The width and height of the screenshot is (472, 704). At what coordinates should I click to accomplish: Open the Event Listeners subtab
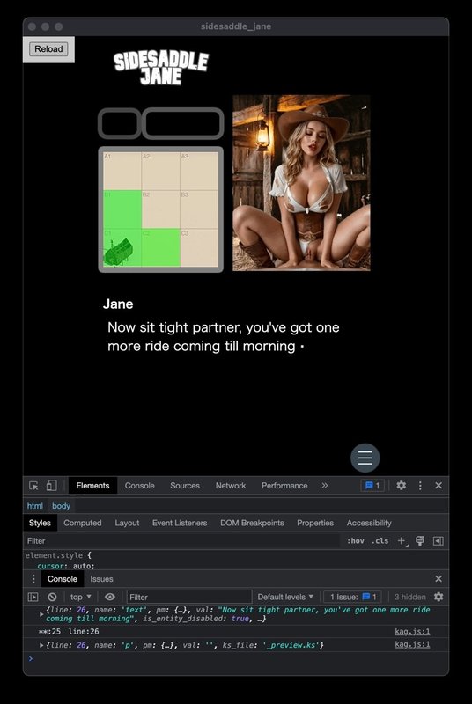click(x=180, y=523)
